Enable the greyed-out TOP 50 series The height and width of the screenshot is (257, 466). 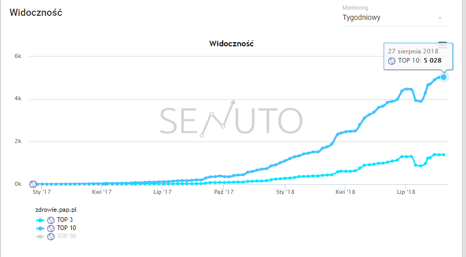[x=67, y=236]
